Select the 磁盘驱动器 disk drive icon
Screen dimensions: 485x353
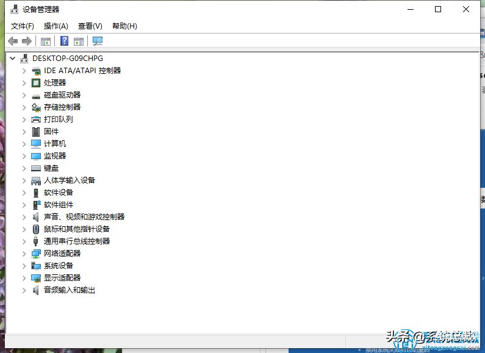[x=36, y=96]
